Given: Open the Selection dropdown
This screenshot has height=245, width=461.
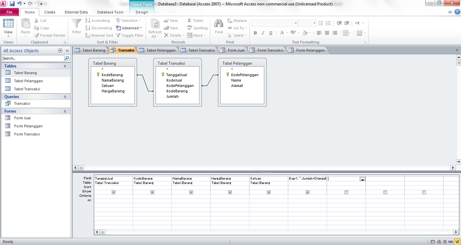Looking at the screenshot, I should coord(129,21).
